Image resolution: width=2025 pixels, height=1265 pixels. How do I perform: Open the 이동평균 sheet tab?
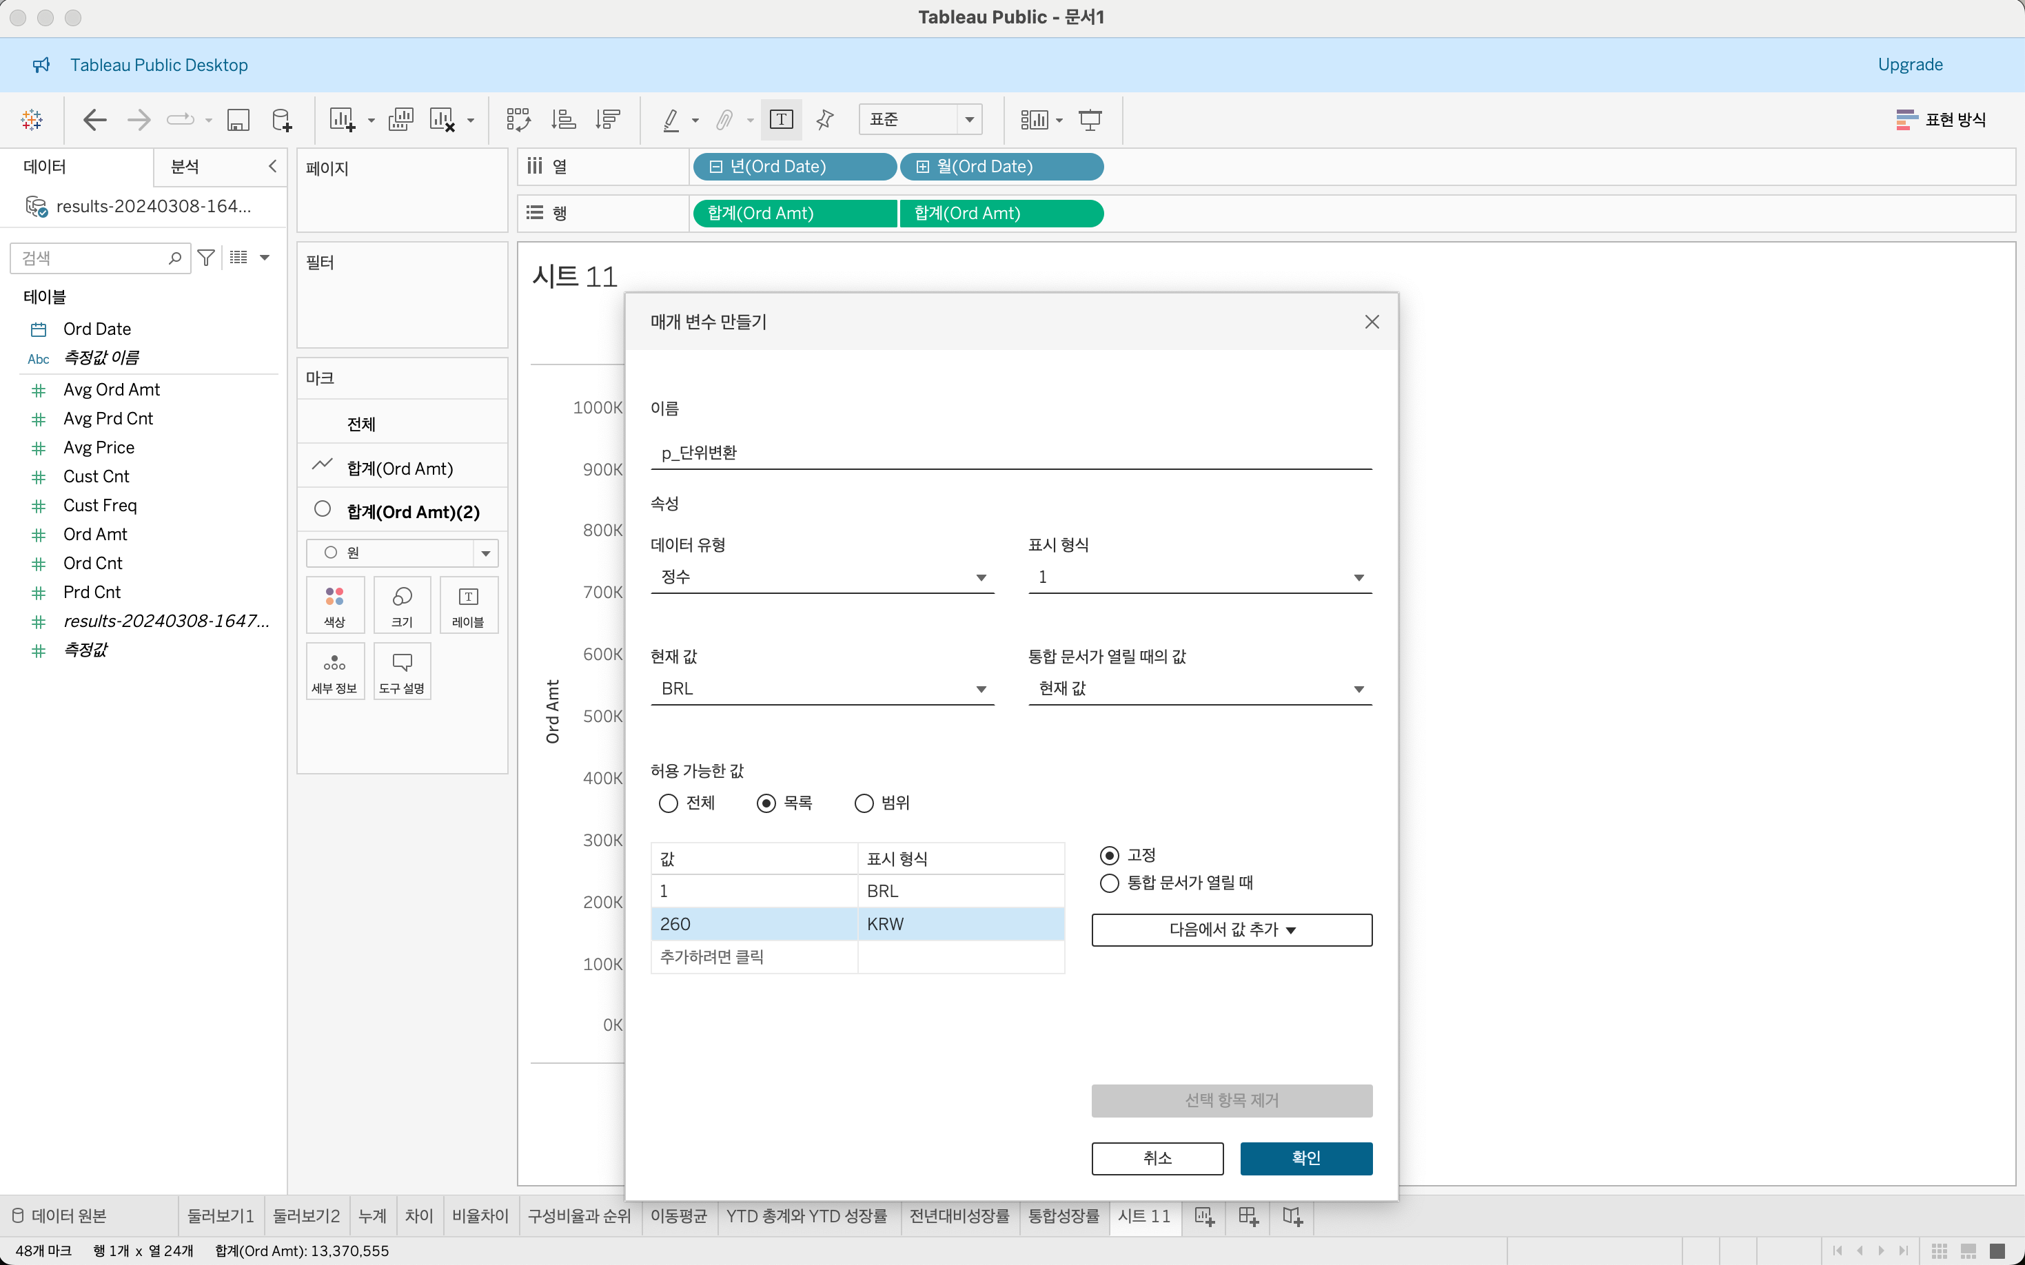(x=678, y=1215)
